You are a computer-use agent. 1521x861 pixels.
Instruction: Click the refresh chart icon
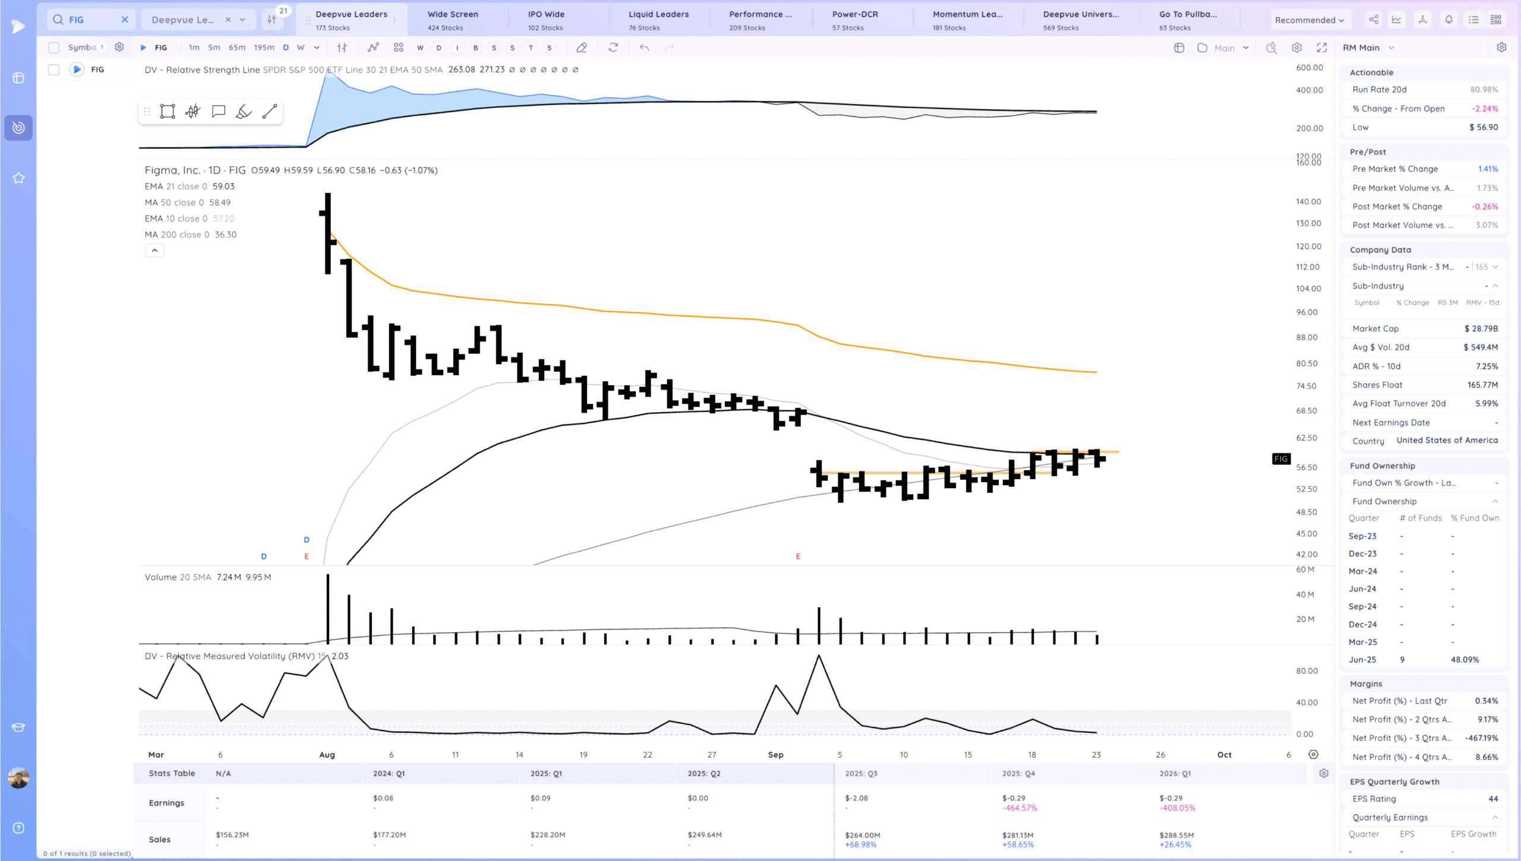tap(613, 48)
